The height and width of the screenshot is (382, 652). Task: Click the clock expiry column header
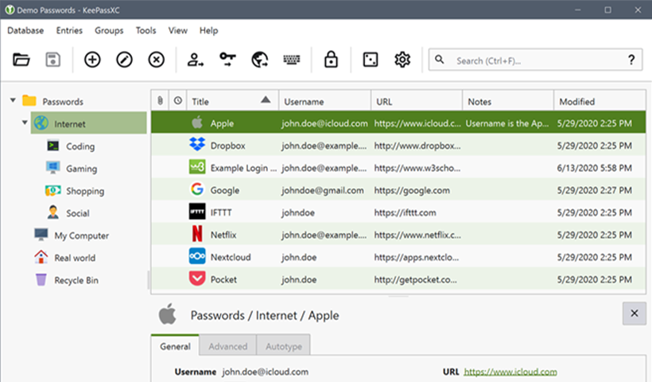[178, 101]
